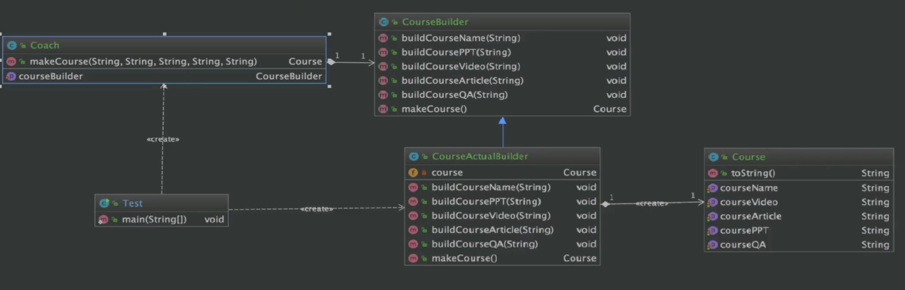Viewport: 905px width, 290px height.
Task: Click method icon of buildCourseName in CourseBuilder
Action: (x=384, y=38)
